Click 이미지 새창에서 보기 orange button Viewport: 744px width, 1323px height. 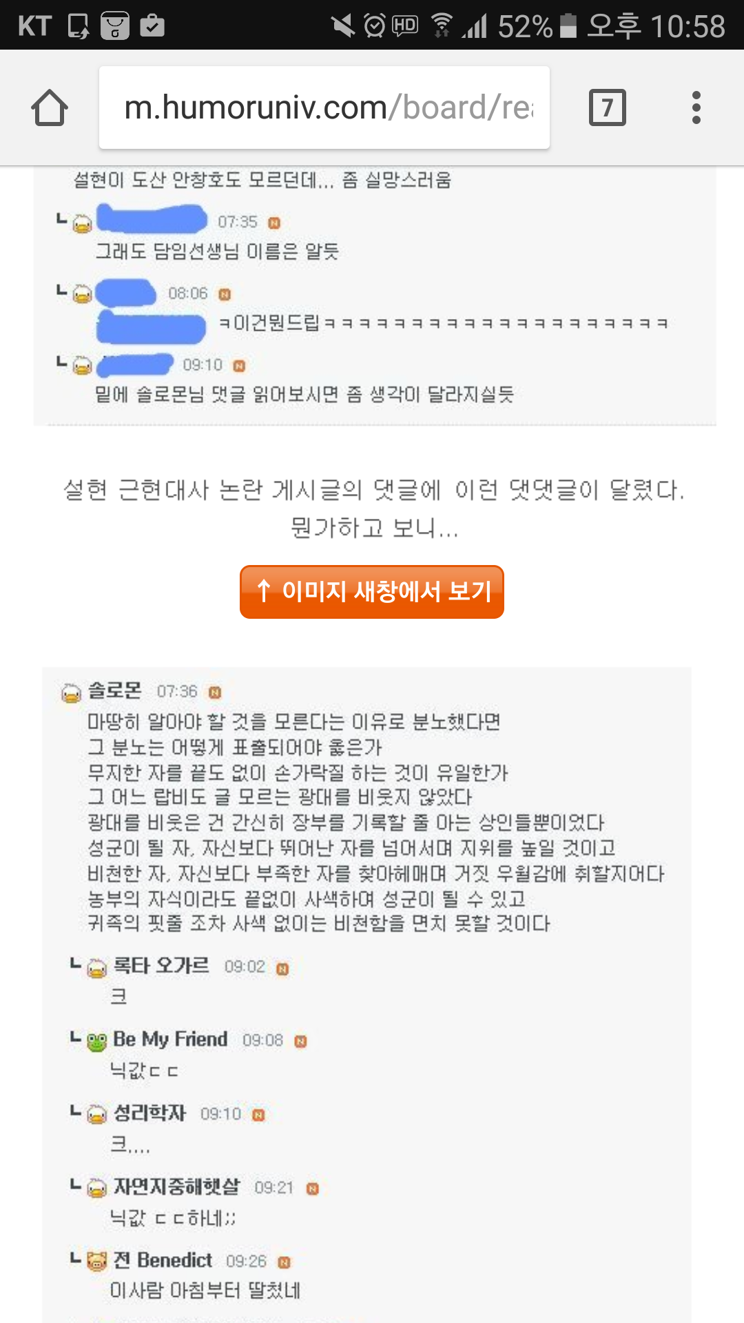tap(372, 592)
